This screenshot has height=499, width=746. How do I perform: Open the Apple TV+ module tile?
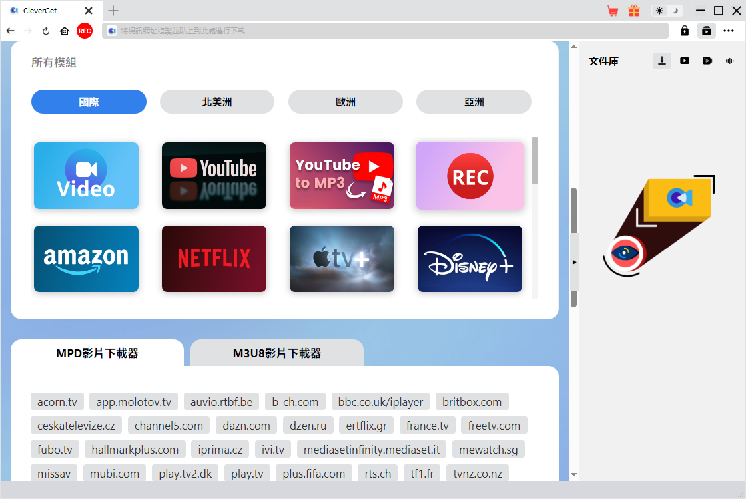click(342, 259)
